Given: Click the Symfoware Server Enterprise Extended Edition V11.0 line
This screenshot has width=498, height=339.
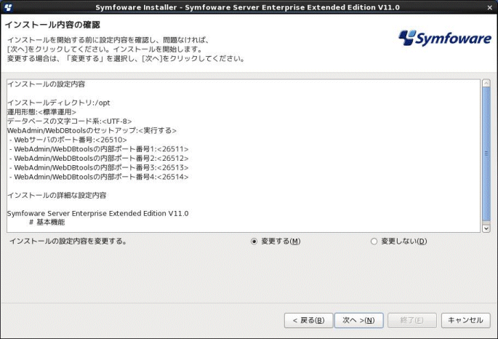Looking at the screenshot, I should (98, 213).
